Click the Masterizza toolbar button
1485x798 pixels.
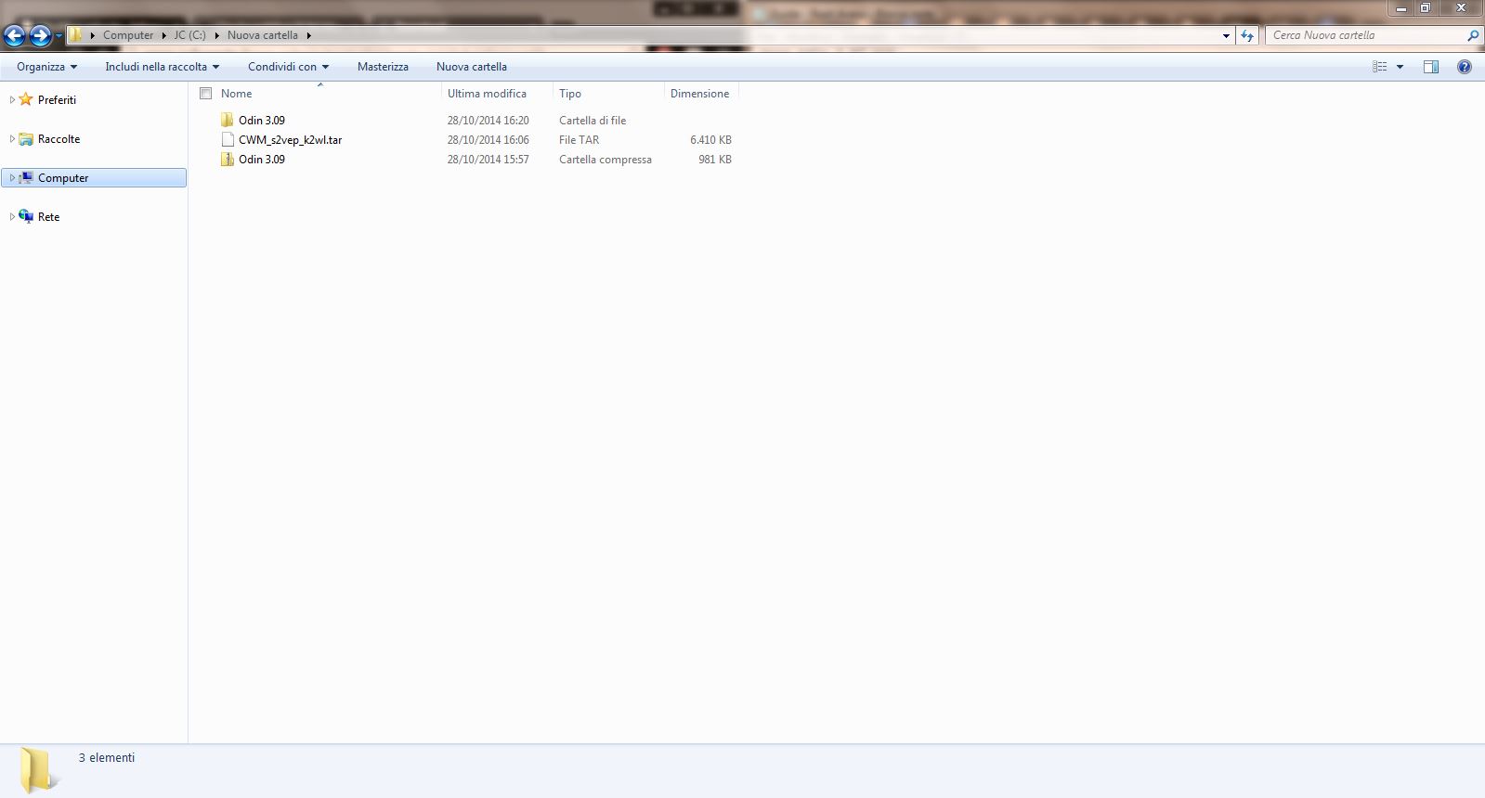(x=383, y=67)
